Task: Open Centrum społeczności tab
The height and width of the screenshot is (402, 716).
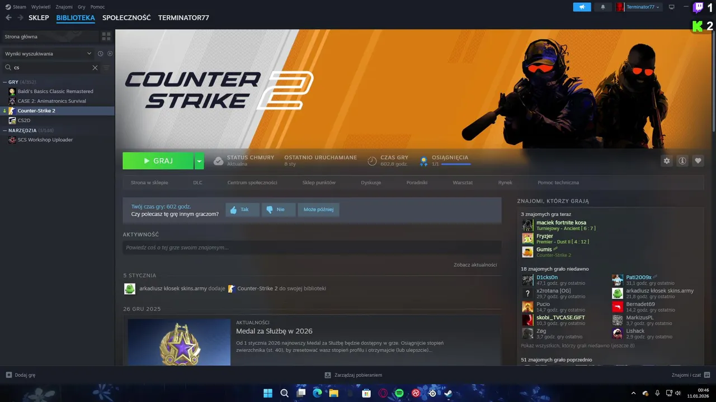Action: [x=252, y=183]
